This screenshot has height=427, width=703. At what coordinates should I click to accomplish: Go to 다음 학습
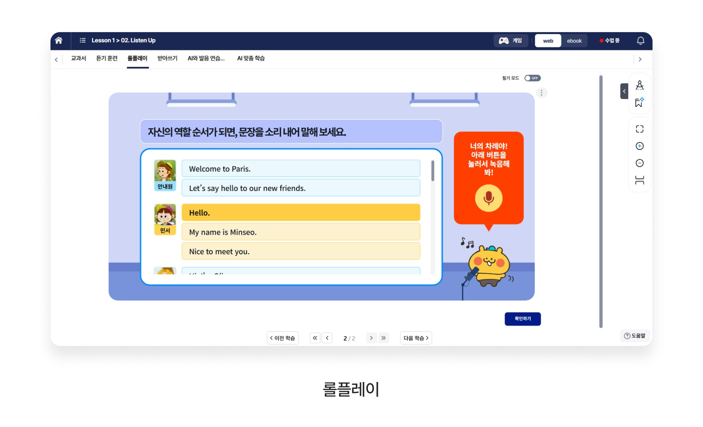pyautogui.click(x=416, y=338)
